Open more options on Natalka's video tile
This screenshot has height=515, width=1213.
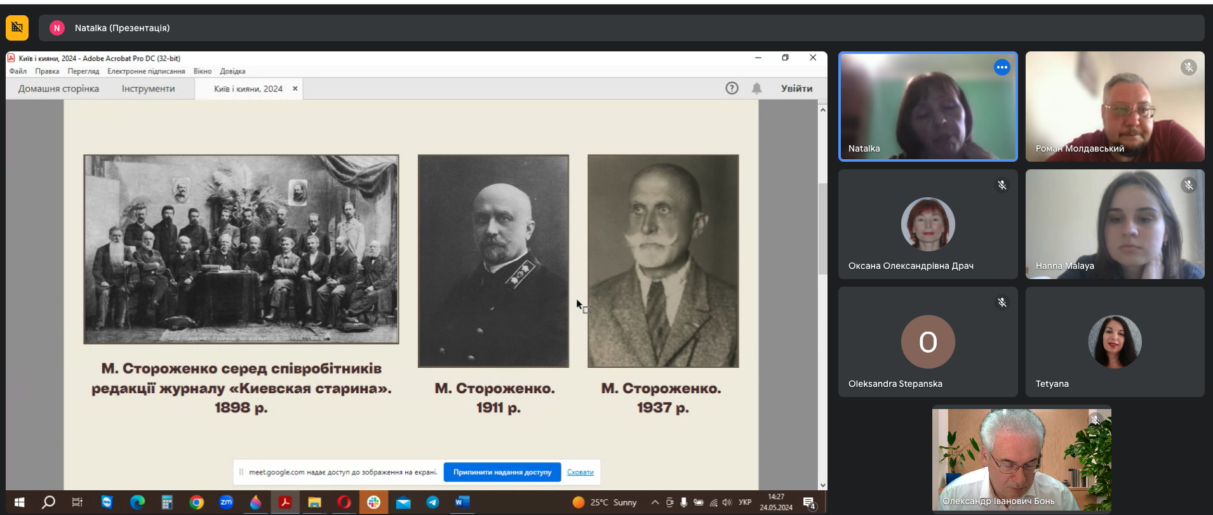(x=1002, y=67)
